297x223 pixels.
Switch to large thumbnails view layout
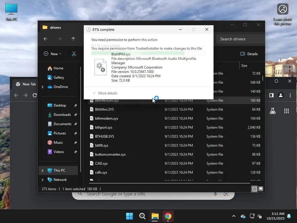(x=261, y=189)
